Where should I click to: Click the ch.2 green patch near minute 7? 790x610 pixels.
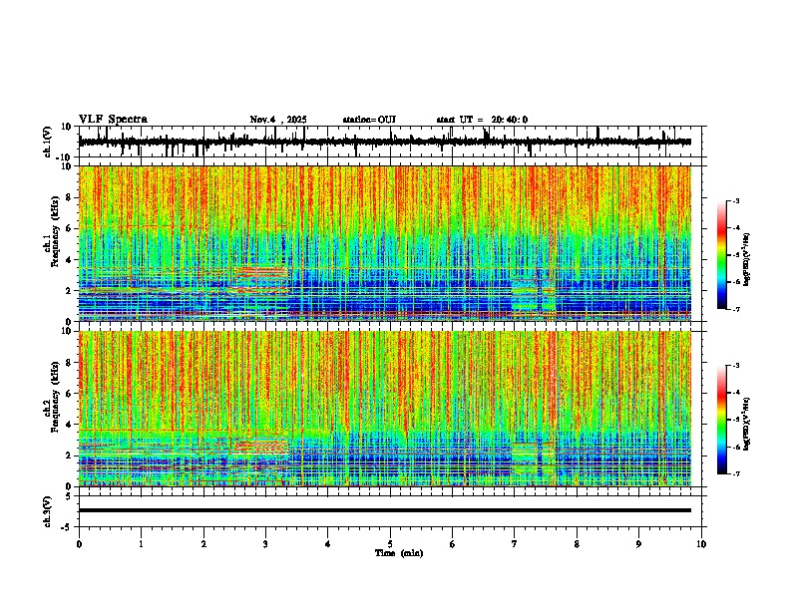pyautogui.click(x=525, y=459)
